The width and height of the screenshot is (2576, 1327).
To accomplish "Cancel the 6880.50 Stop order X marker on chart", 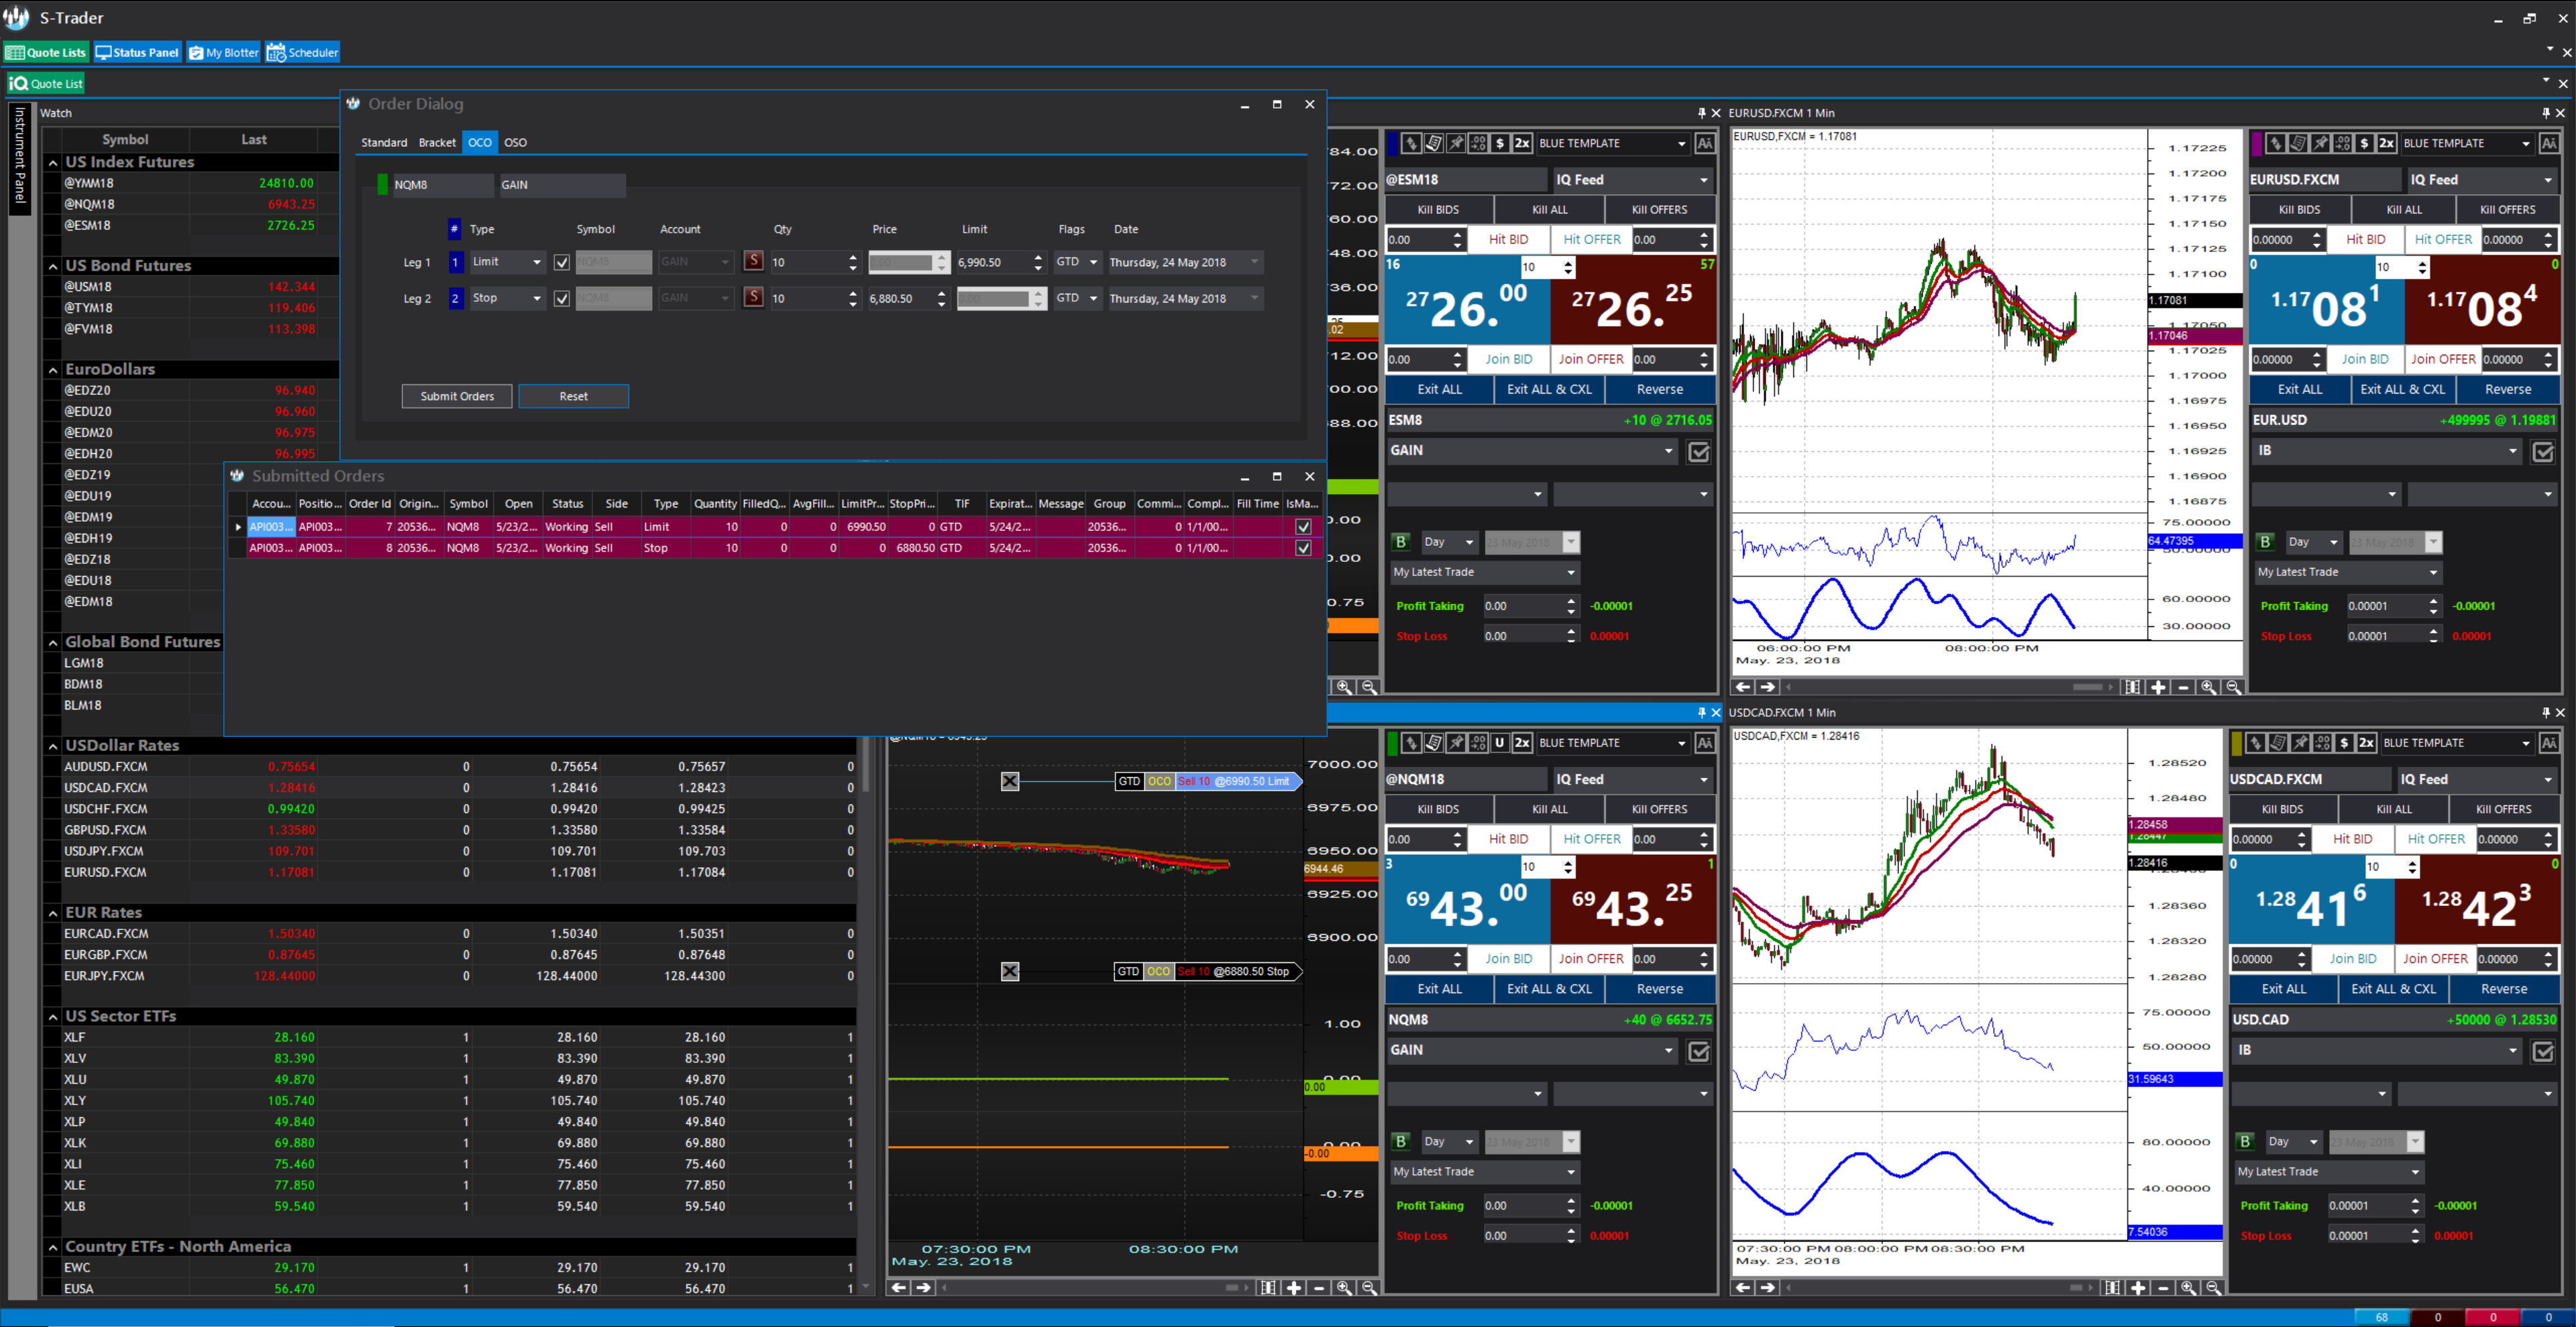I will click(x=1010, y=971).
